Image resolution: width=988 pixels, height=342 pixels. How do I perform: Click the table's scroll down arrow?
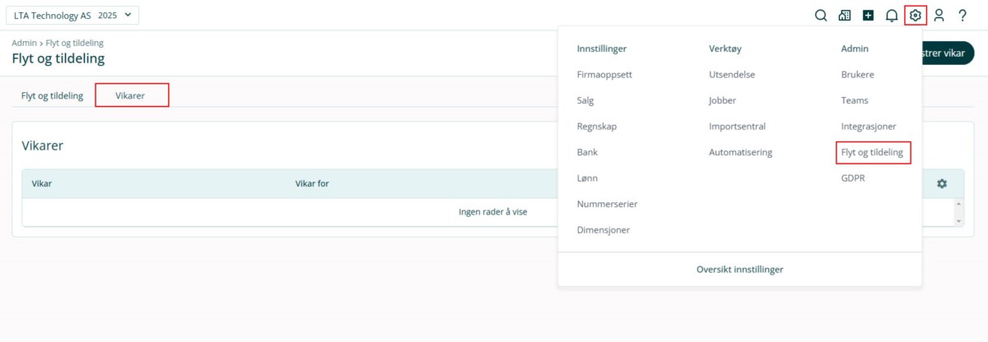click(958, 221)
